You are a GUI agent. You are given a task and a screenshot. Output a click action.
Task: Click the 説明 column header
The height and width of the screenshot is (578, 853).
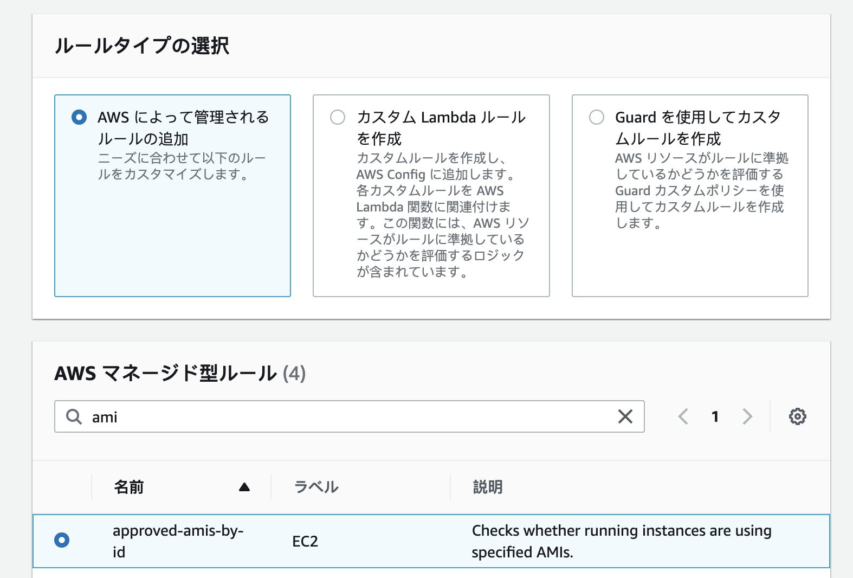pos(488,487)
